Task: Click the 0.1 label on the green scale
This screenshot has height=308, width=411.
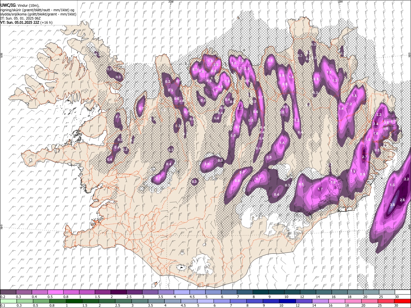Action: point(3,305)
